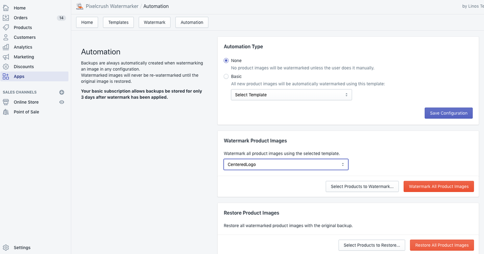Click Select Products to Restore button
This screenshot has height=254, width=484.
click(372, 245)
